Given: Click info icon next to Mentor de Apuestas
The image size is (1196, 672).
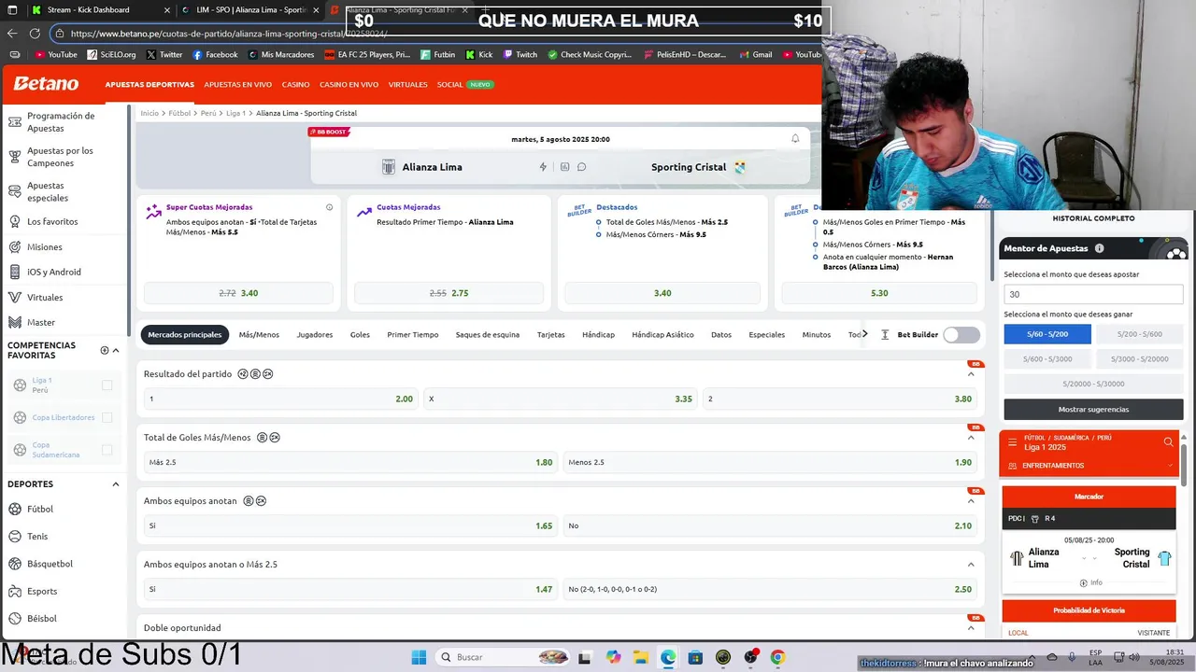Looking at the screenshot, I should click(x=1099, y=248).
